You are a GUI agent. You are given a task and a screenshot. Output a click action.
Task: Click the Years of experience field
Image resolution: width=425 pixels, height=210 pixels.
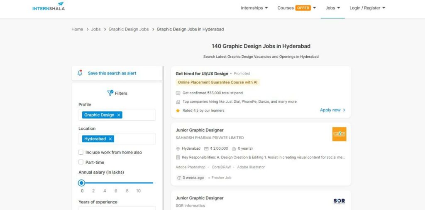click(117, 208)
